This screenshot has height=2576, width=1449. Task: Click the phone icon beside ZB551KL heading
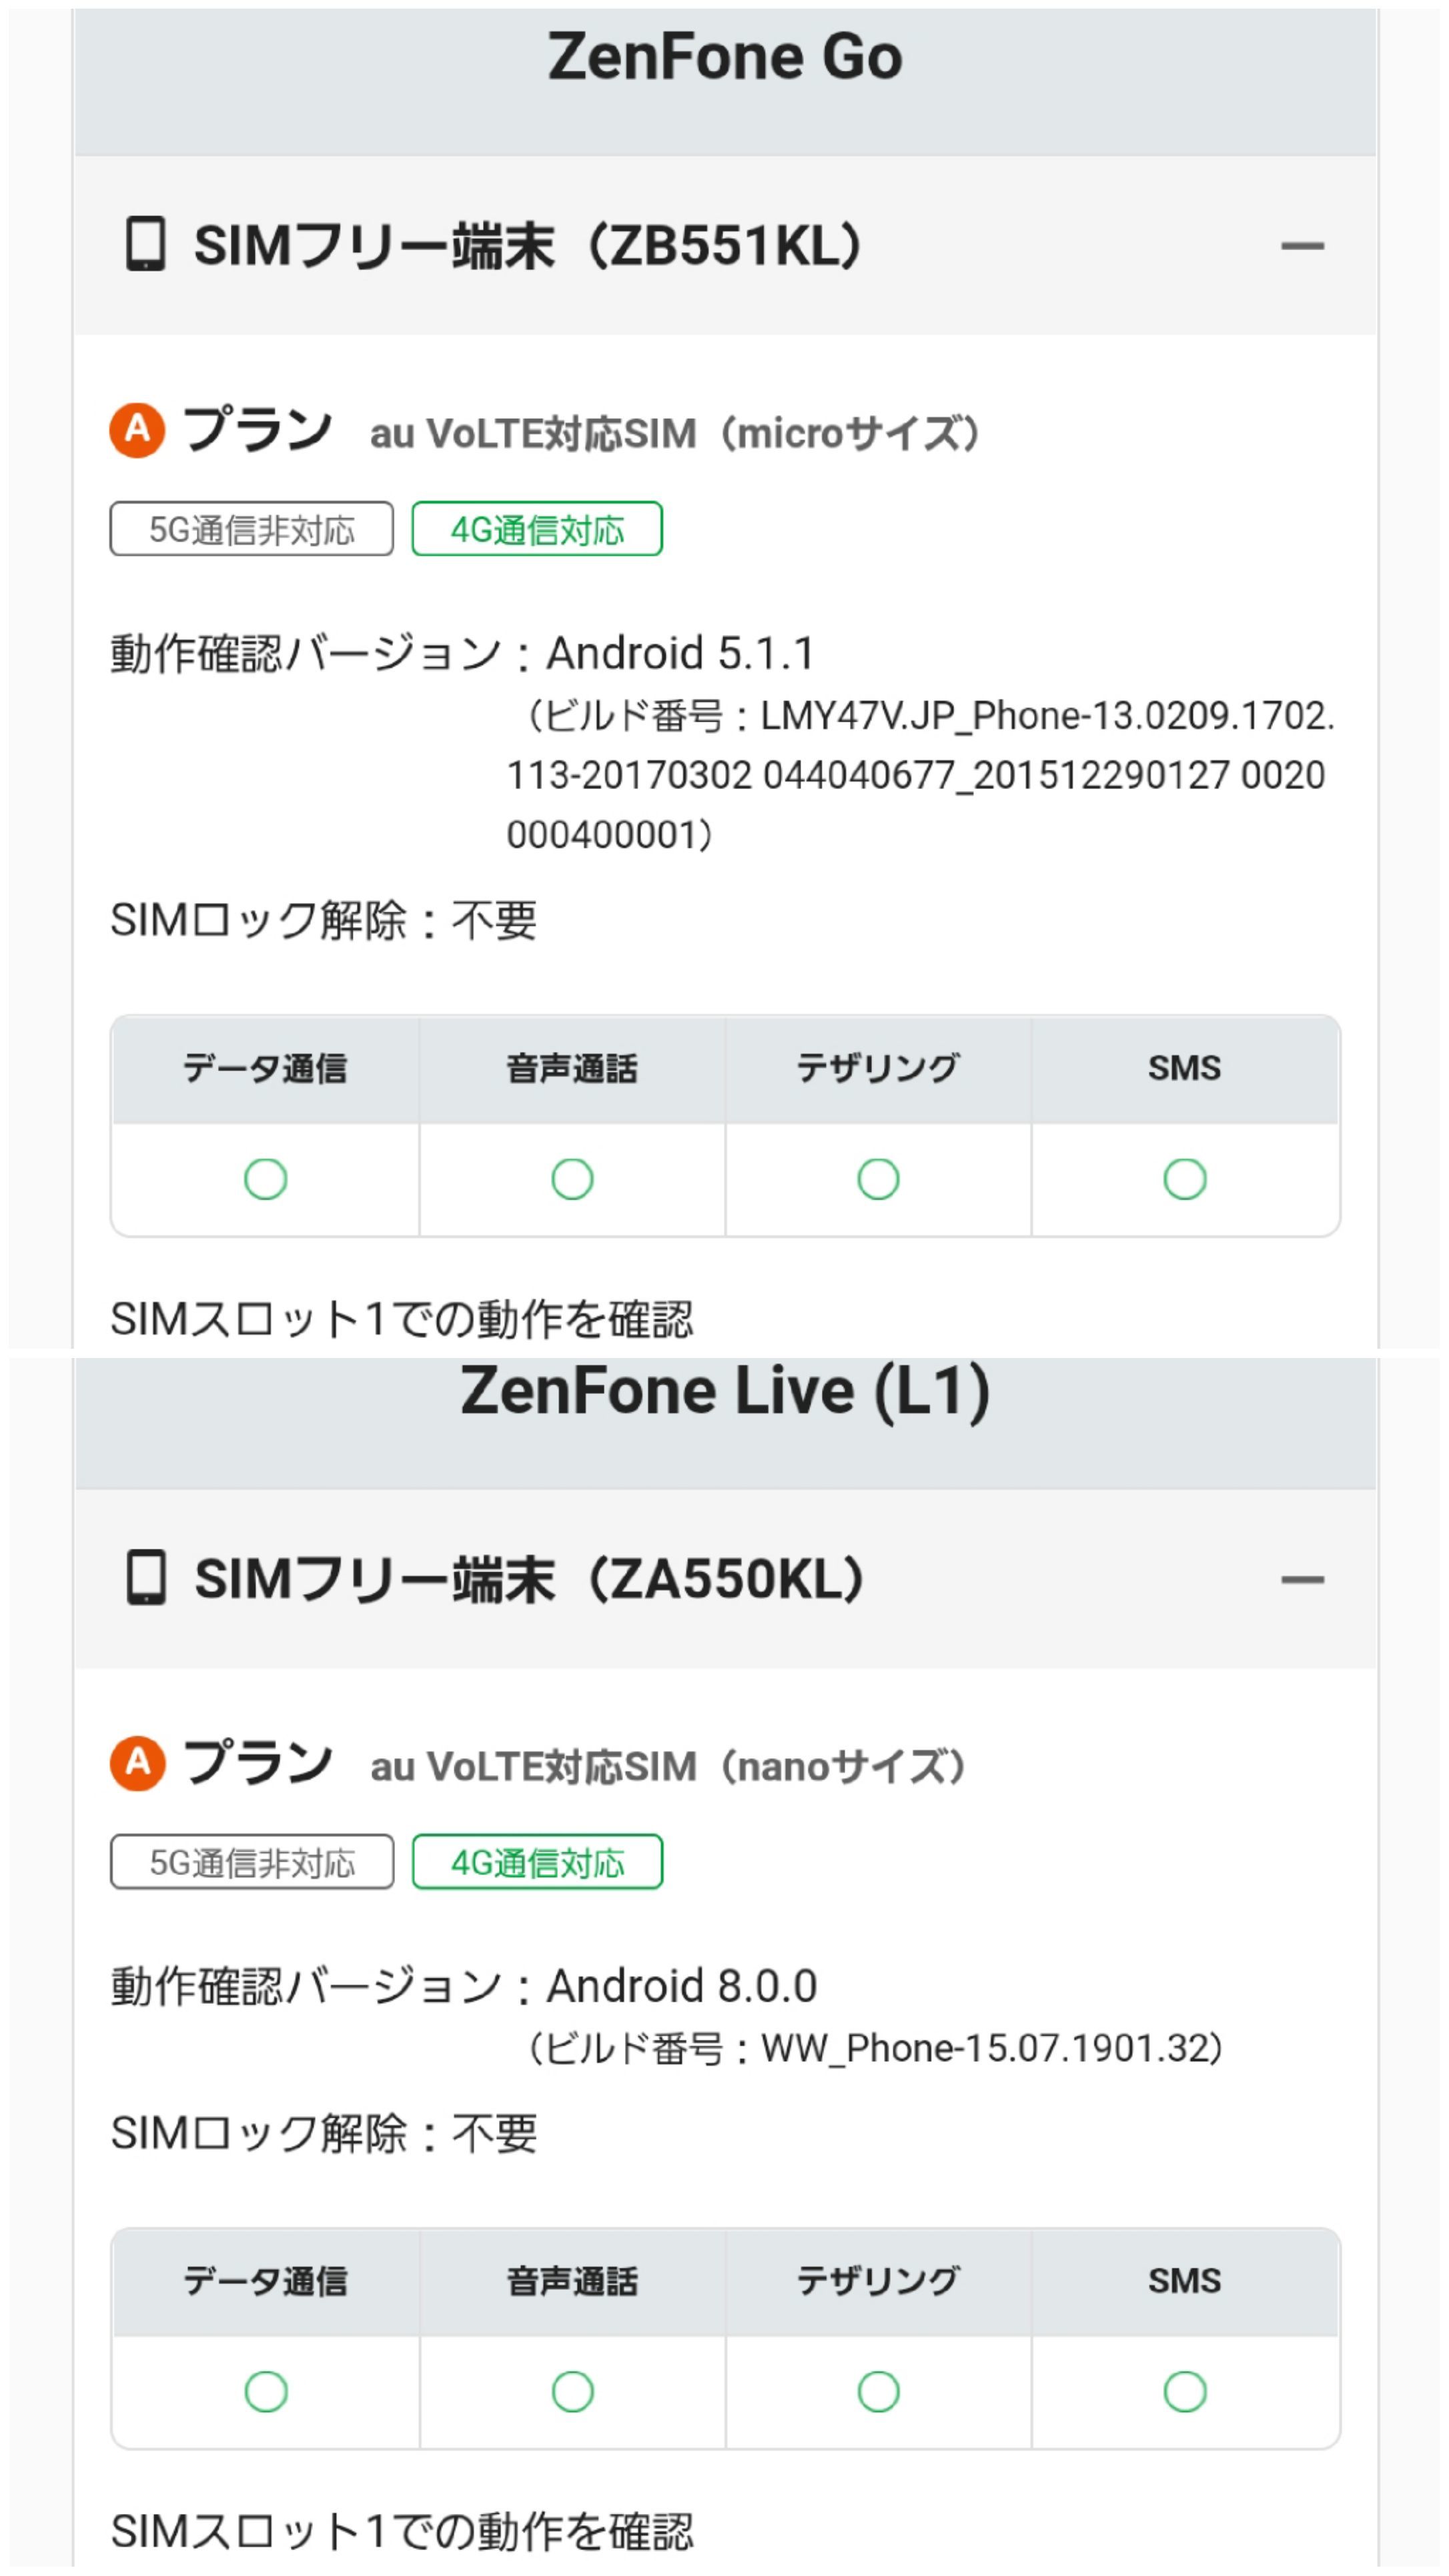[x=145, y=245]
